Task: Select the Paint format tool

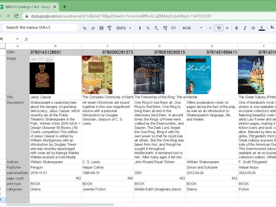Action: (x=109, y=28)
